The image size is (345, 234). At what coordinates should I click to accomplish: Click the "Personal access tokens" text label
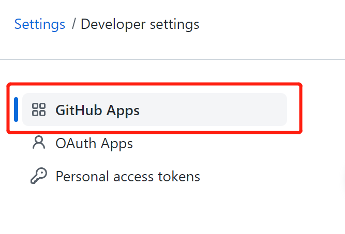[x=128, y=177]
